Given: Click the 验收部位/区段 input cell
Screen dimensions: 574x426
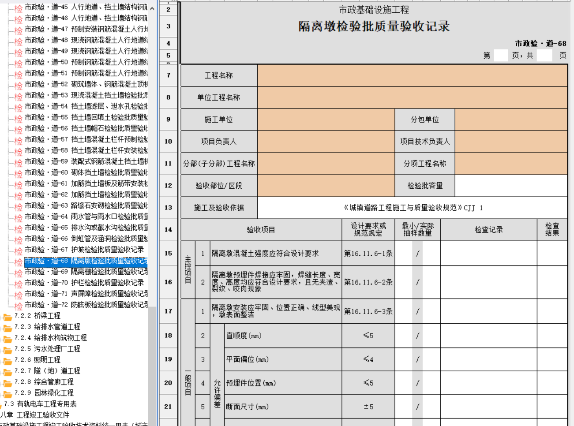Looking at the screenshot, I should point(326,186).
